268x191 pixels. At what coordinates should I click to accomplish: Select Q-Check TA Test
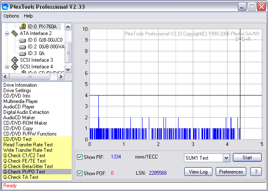[x=37, y=177]
